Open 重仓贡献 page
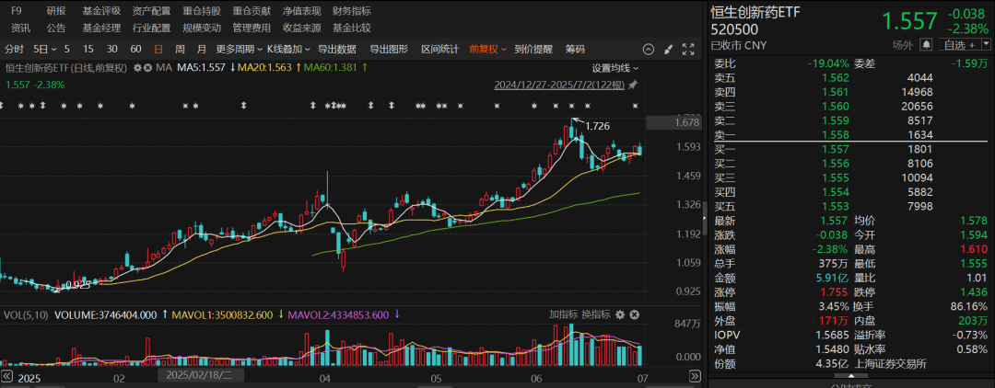995x388 pixels. [252, 11]
